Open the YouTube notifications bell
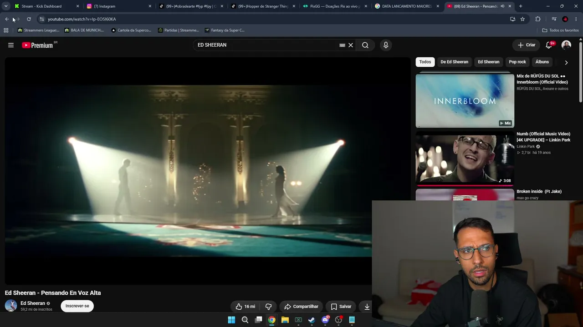 tap(549, 45)
